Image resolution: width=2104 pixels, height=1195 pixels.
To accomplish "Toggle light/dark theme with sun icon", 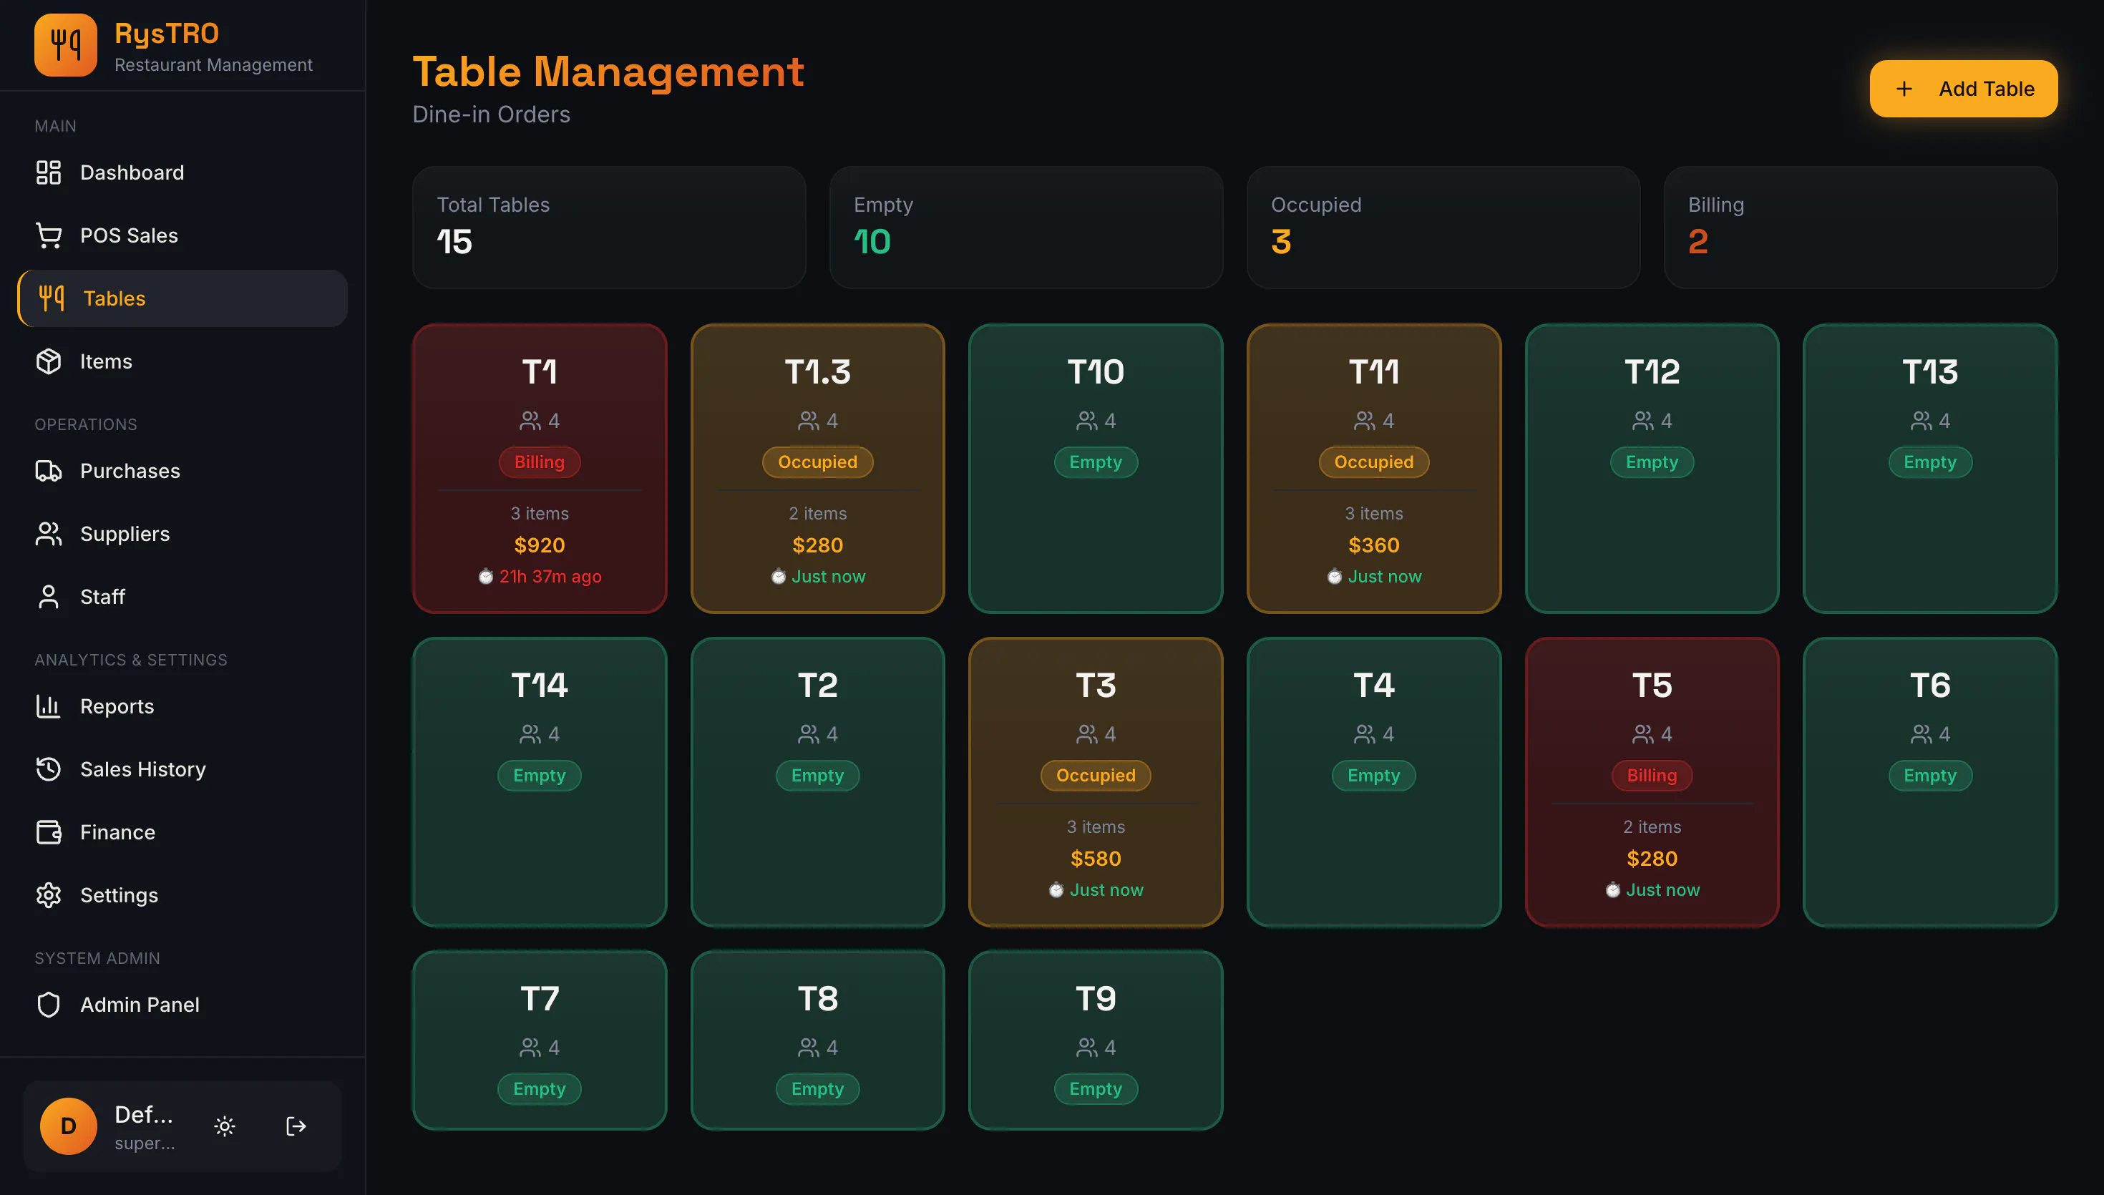I will [225, 1126].
